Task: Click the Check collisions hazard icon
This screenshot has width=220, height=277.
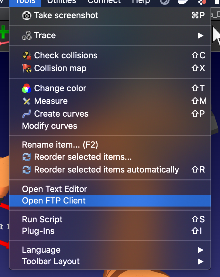Action: coord(27,56)
